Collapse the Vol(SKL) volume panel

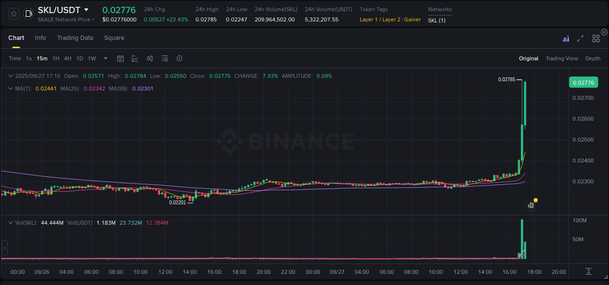(10, 222)
